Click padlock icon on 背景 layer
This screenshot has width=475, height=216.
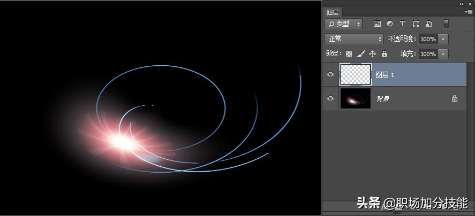[x=455, y=98]
